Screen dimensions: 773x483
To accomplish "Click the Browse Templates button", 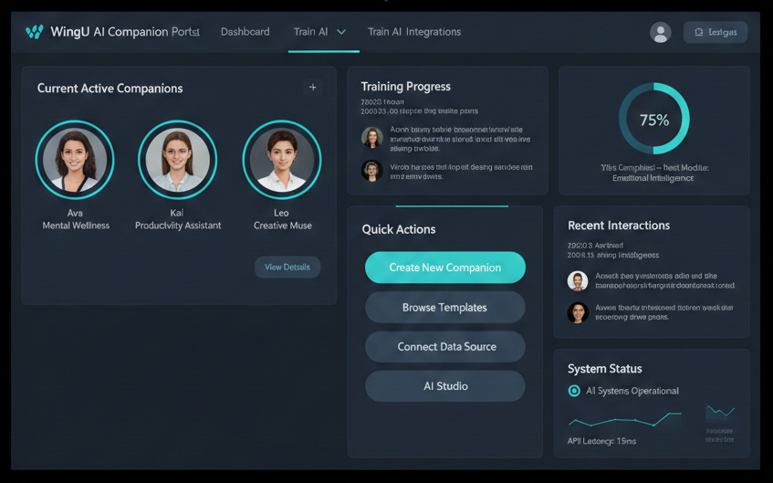I will pyautogui.click(x=444, y=308).
